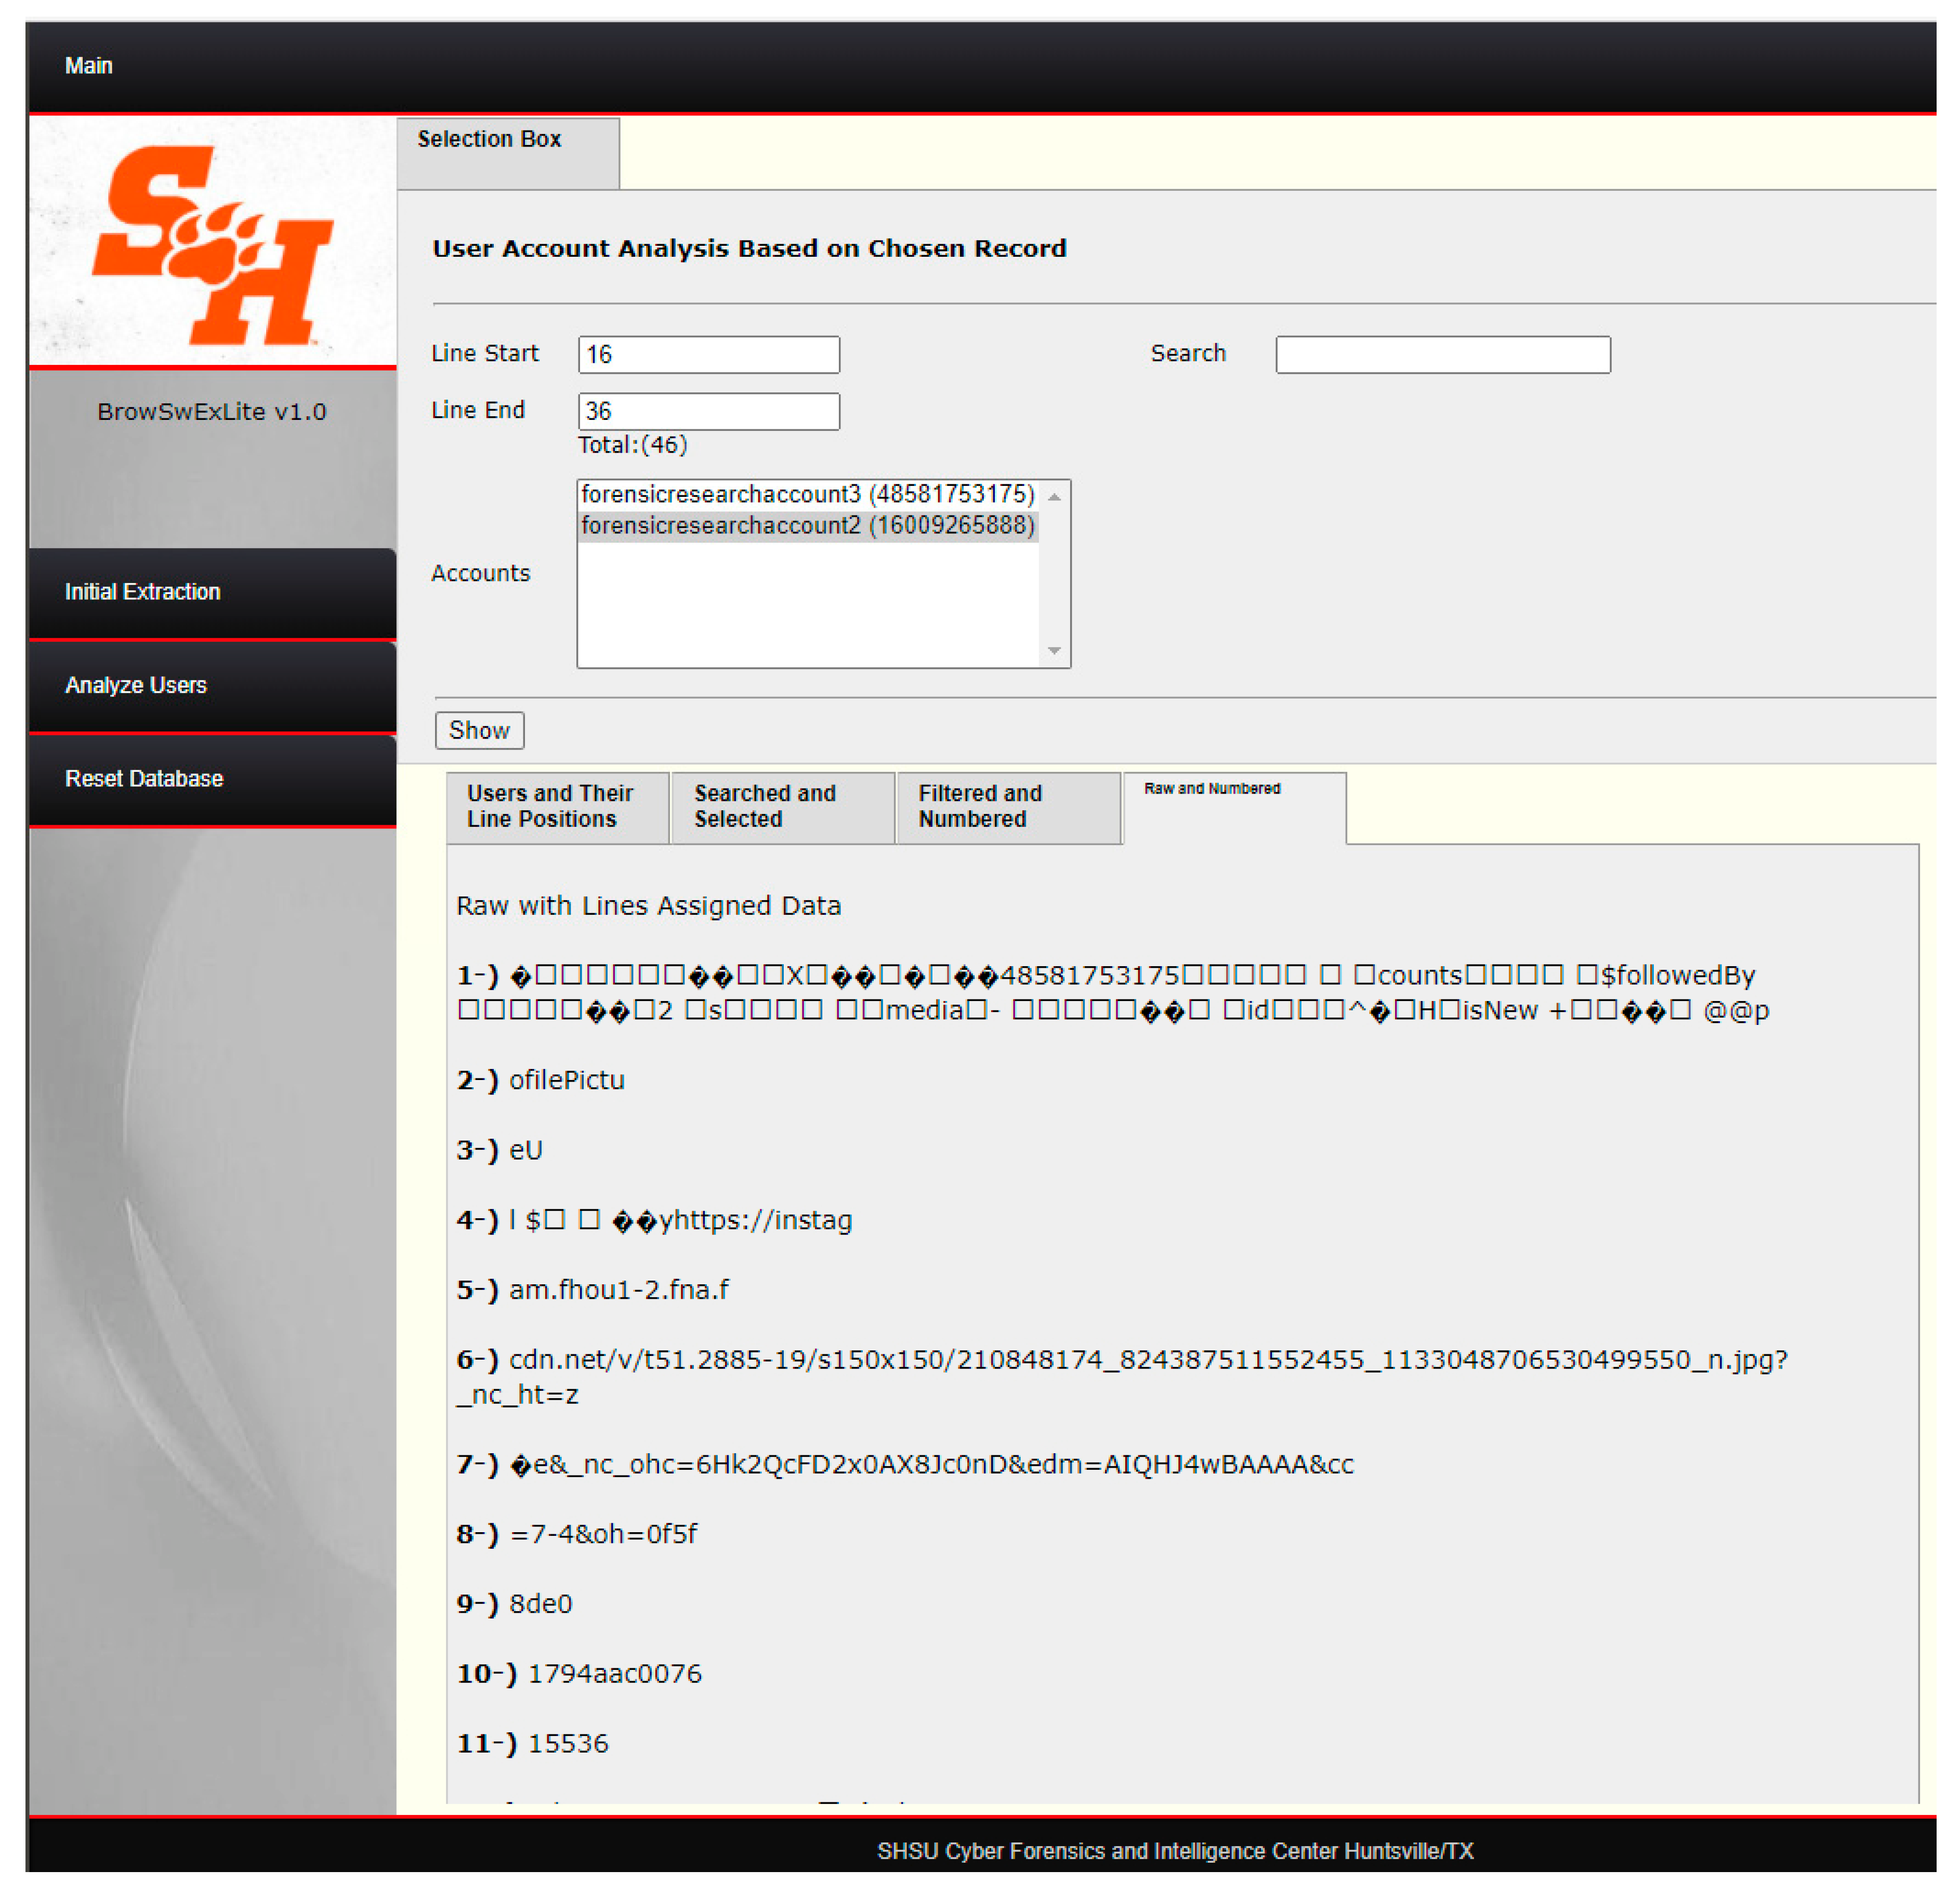Click the Line End input field
1960x1896 pixels.
click(x=708, y=412)
